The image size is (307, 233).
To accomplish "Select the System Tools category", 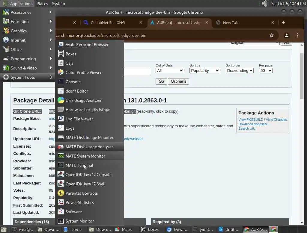I will tap(28, 77).
